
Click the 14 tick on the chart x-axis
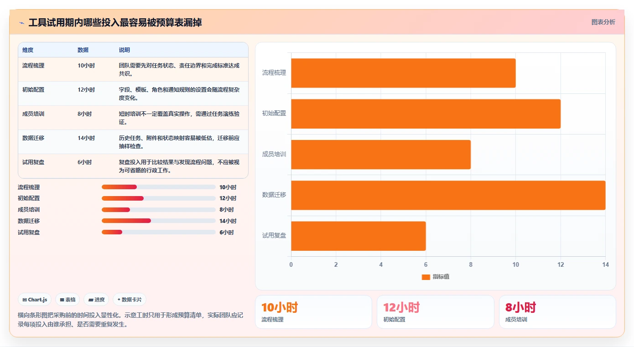tap(605, 264)
